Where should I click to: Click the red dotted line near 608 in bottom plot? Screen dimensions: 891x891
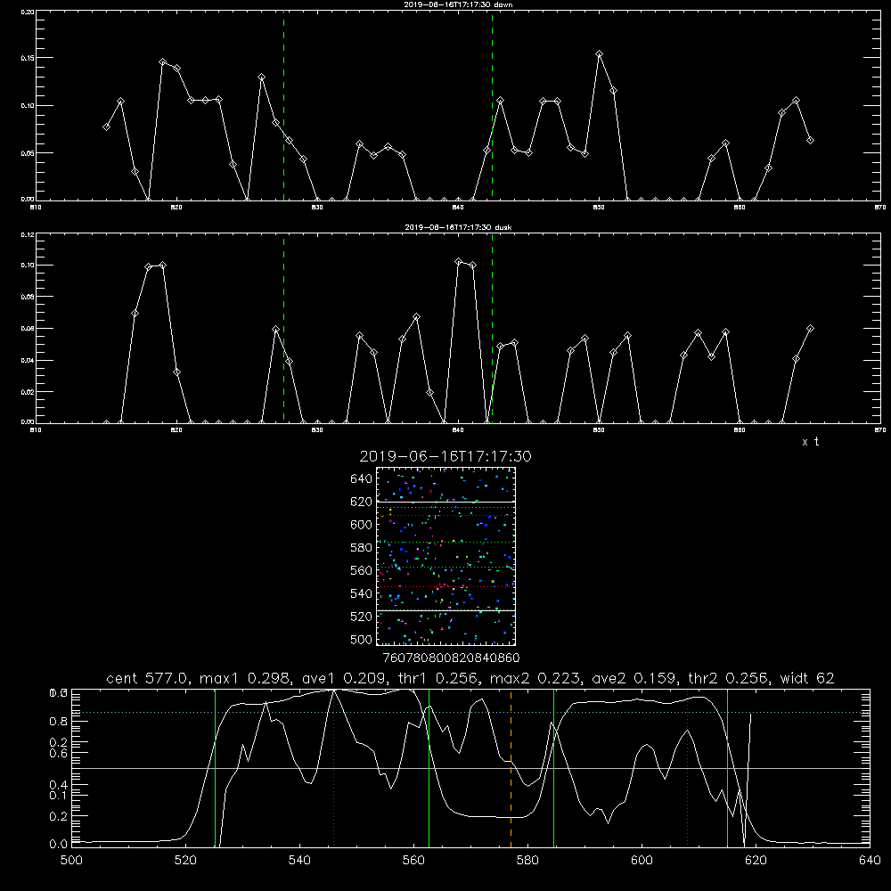click(688, 768)
